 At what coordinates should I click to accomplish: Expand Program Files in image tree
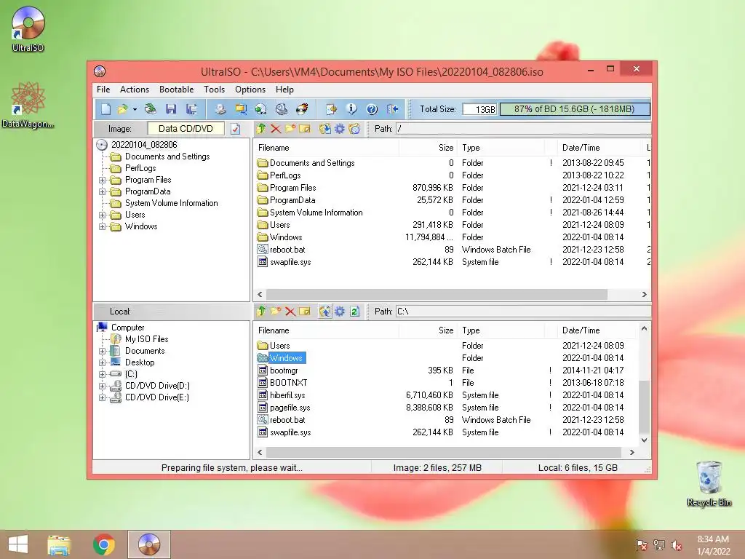[x=102, y=181]
